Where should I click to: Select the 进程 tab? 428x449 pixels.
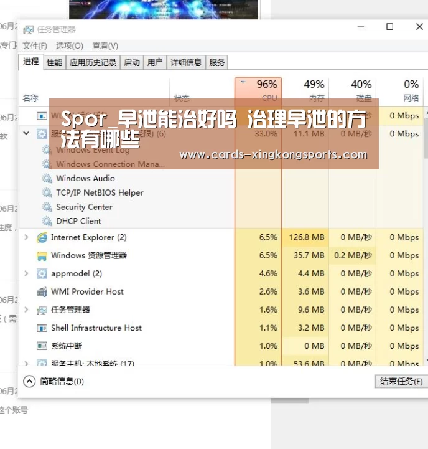pos(31,62)
